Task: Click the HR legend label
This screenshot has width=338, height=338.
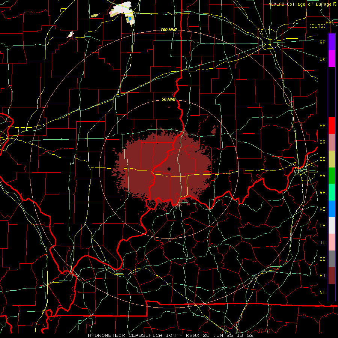Action: pos(322,176)
